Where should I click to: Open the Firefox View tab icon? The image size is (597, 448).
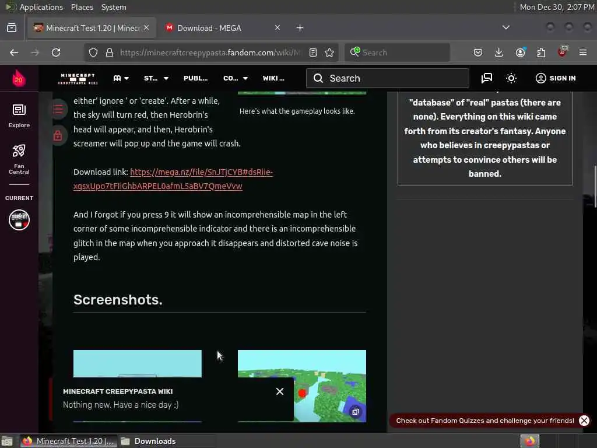click(12, 28)
